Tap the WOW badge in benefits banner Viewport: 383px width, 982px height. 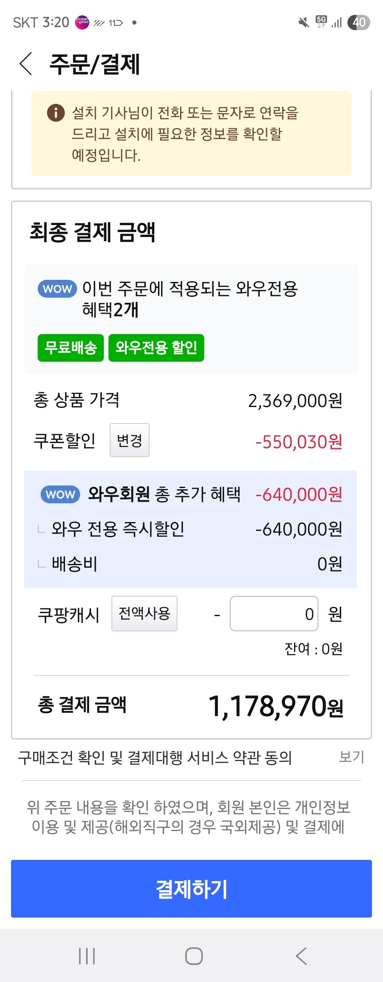coord(57,289)
